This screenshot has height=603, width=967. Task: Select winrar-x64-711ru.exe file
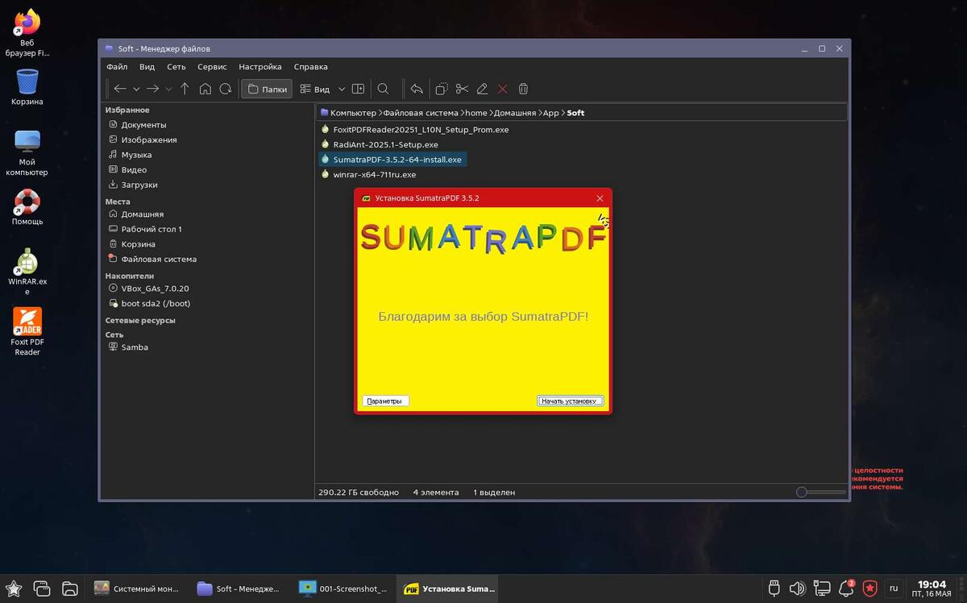pyautogui.click(x=374, y=174)
